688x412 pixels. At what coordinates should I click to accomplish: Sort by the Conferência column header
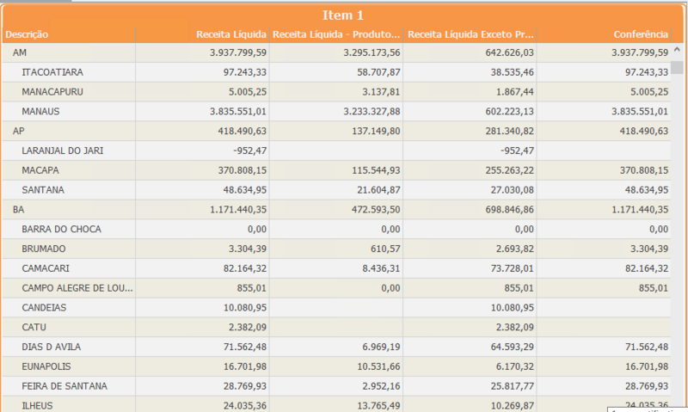pyautogui.click(x=640, y=34)
